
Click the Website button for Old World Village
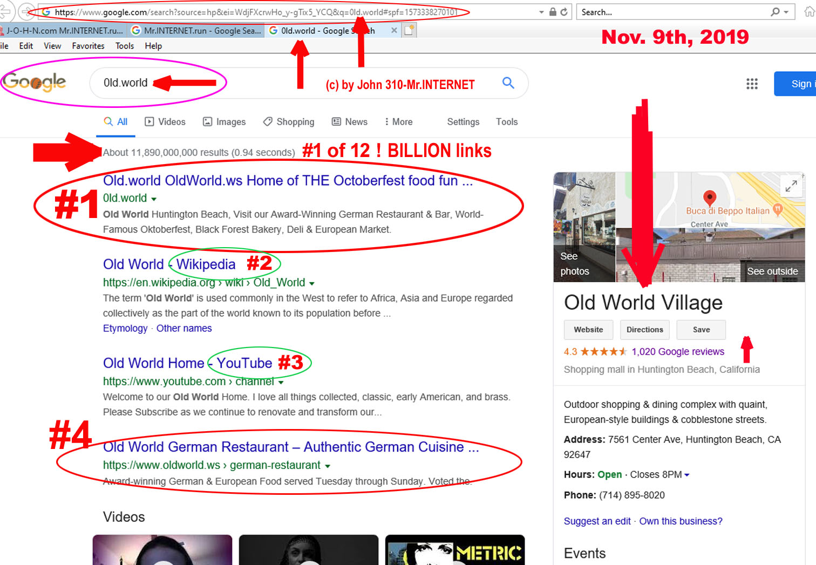tap(588, 330)
